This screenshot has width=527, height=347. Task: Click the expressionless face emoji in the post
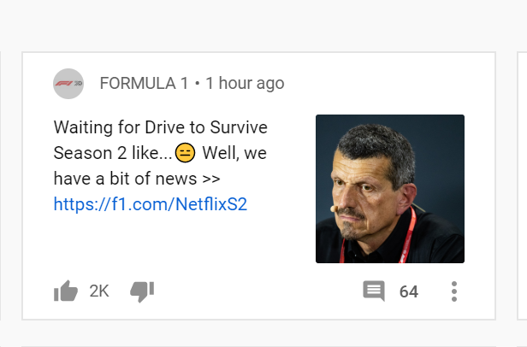pos(185,154)
